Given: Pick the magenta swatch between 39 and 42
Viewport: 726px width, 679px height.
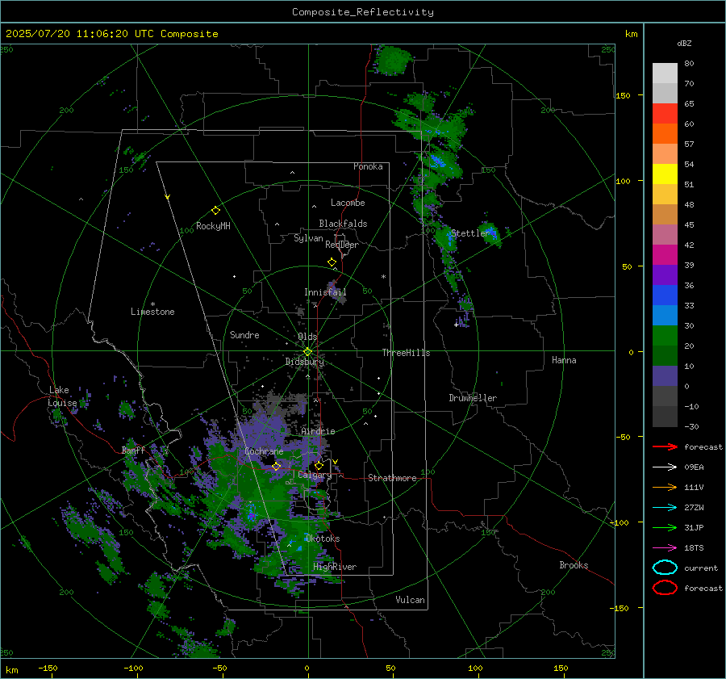Looking at the screenshot, I should [665, 255].
